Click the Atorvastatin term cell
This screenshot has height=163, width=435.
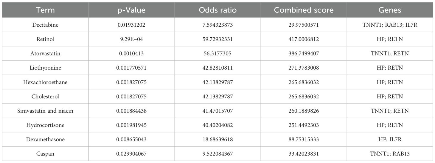pos(45,53)
